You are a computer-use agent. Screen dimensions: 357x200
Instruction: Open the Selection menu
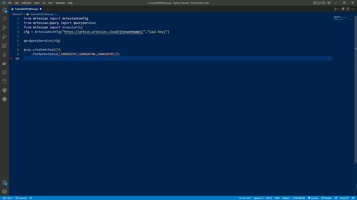pos(26,3)
